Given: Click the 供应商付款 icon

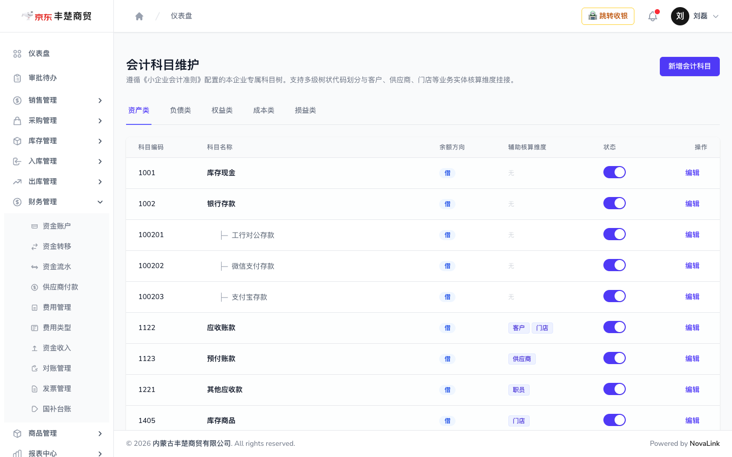Looking at the screenshot, I should [35, 287].
